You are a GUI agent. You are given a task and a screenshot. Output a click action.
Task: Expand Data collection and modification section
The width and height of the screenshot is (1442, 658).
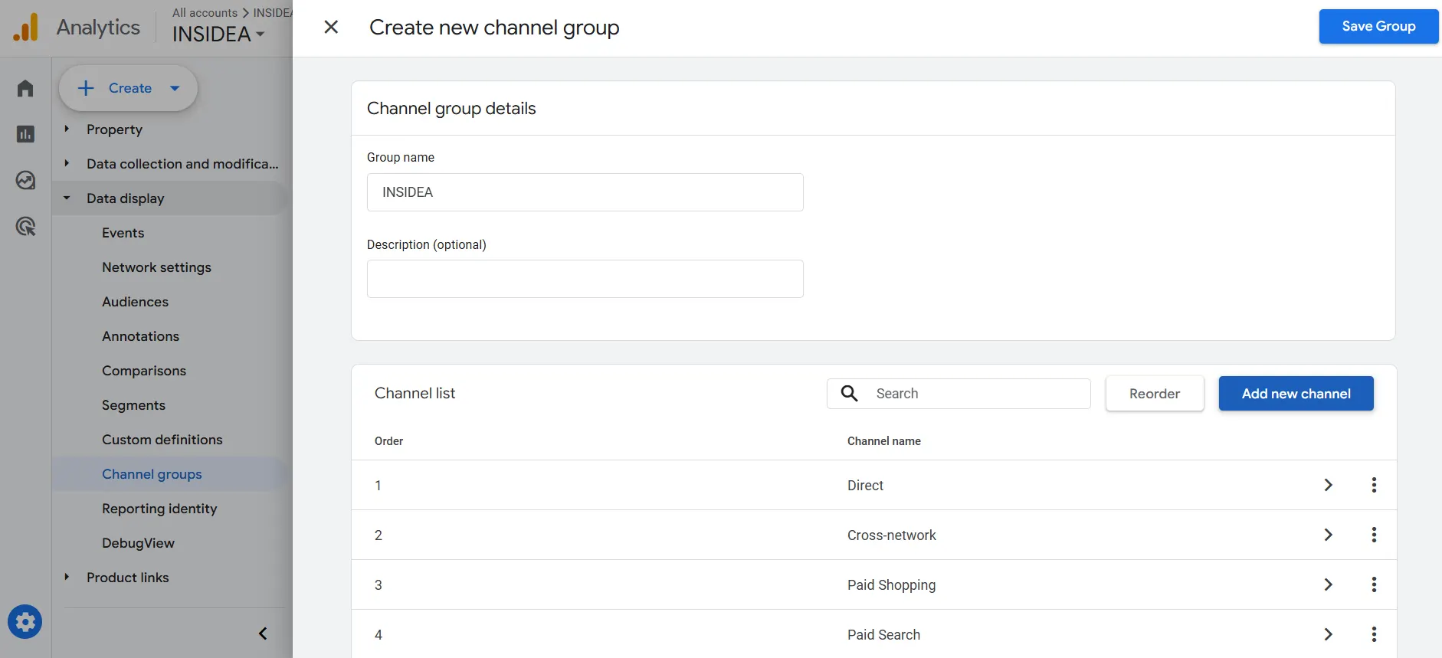coord(67,163)
